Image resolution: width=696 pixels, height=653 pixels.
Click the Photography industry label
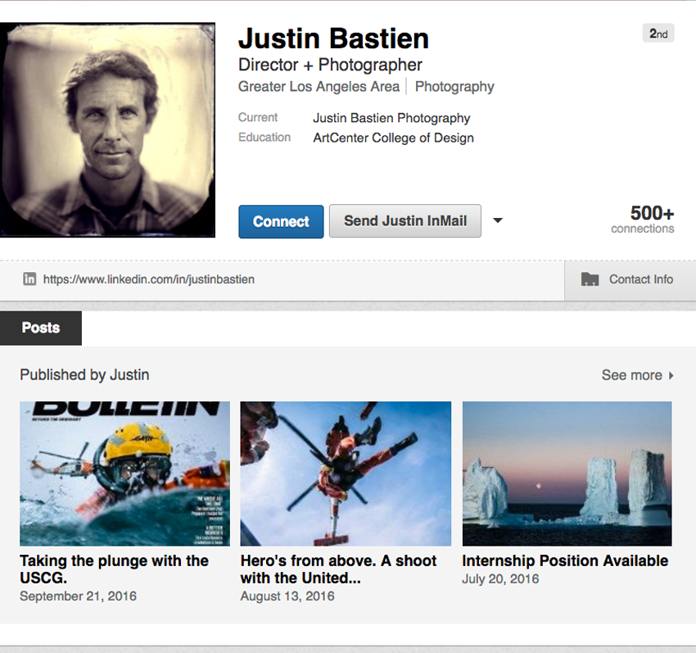point(454,86)
